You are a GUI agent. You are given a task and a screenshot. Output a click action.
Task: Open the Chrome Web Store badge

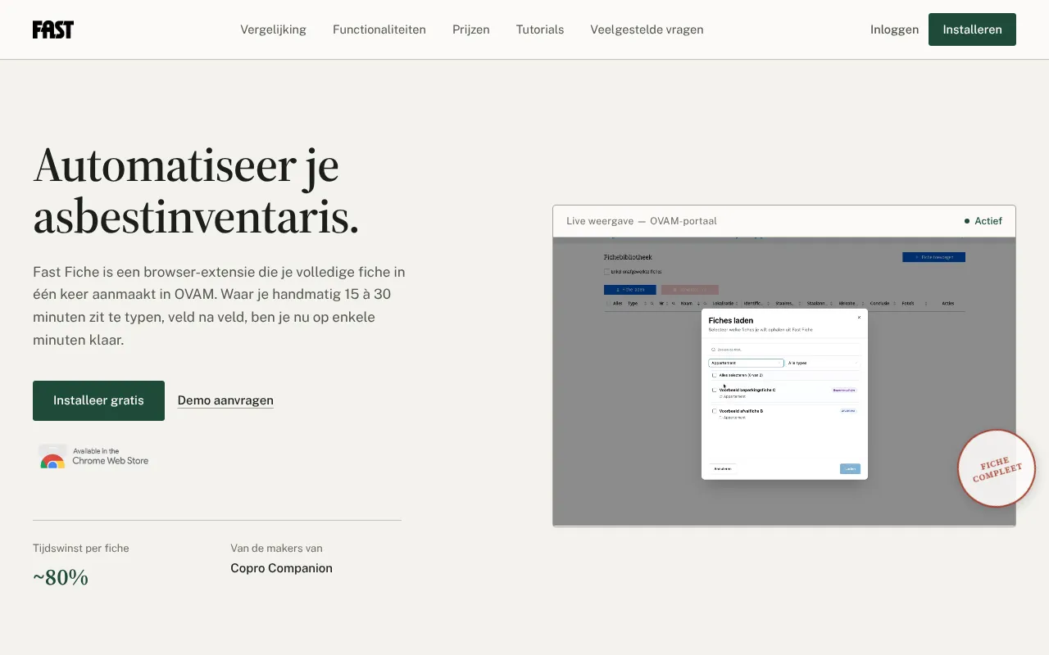point(93,456)
